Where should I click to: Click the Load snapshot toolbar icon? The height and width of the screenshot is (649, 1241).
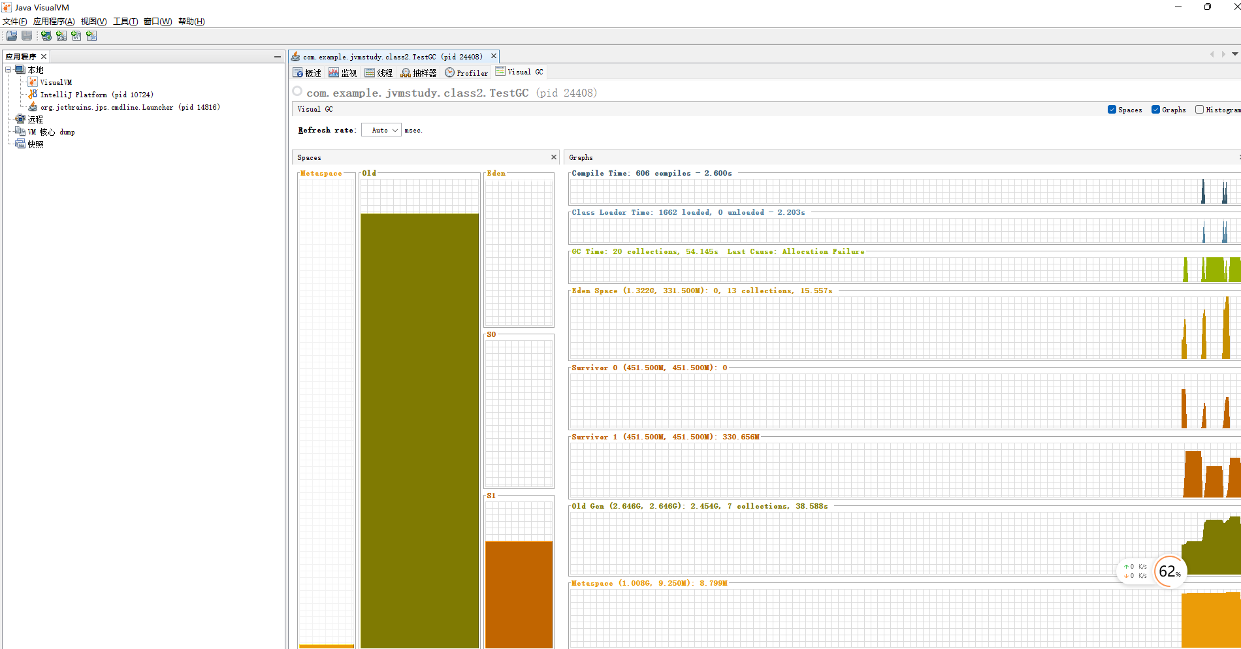coord(12,36)
